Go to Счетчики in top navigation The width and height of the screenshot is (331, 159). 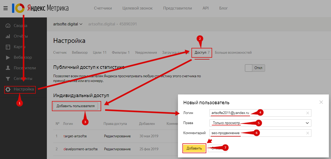(x=103, y=8)
